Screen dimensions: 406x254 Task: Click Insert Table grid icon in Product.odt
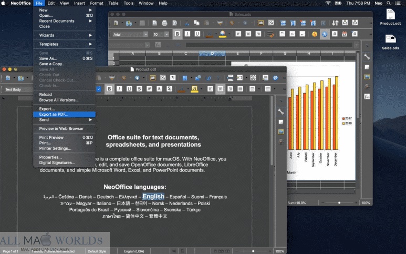pyautogui.click(x=184, y=78)
